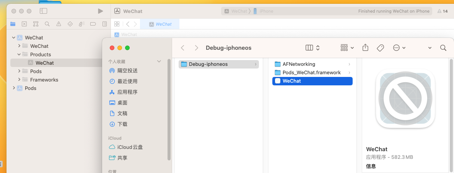Go forward in Xcode editor history
This screenshot has height=173, width=454.
point(135,24)
